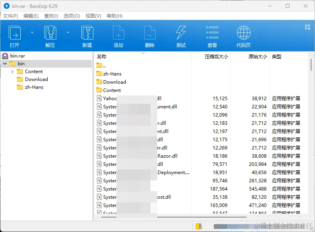
Task: Open the 查找(I) menu
Action: pos(51,16)
